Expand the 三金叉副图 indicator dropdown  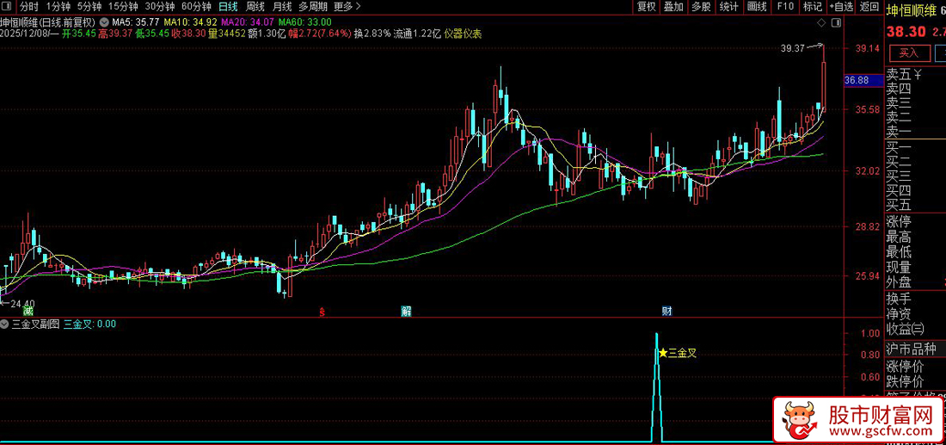(5, 324)
